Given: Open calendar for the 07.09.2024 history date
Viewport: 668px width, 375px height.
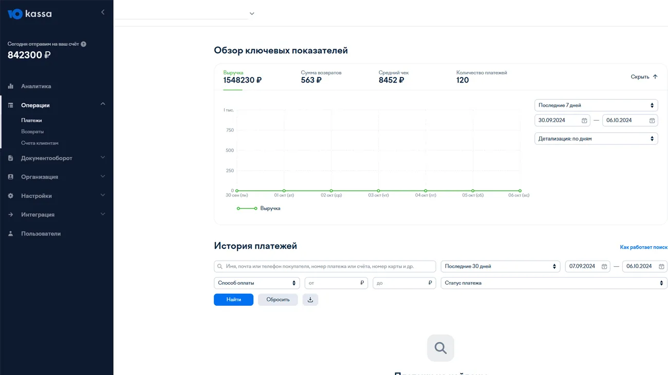Looking at the screenshot, I should [x=604, y=267].
